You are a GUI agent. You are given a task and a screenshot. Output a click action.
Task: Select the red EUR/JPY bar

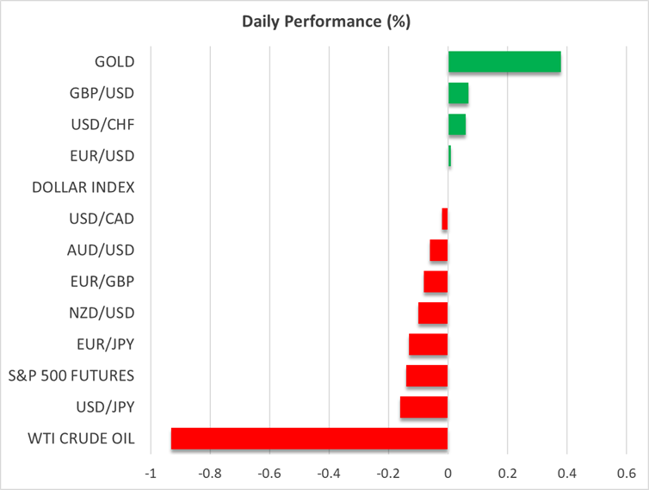(428, 344)
